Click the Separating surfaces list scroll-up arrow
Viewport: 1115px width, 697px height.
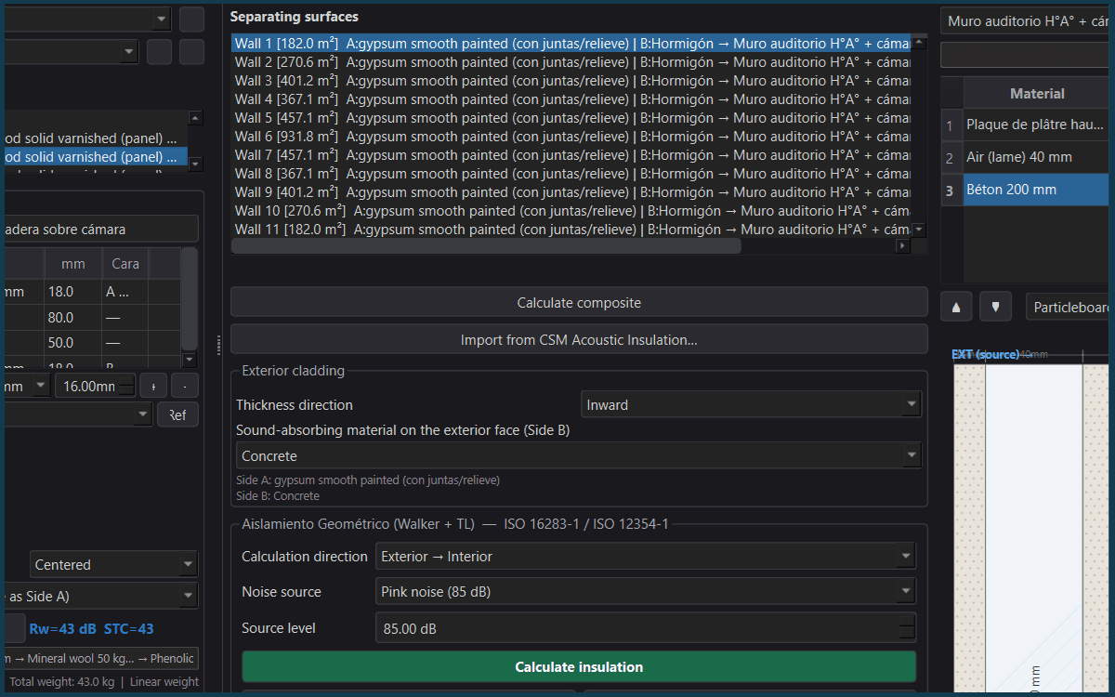(x=919, y=43)
